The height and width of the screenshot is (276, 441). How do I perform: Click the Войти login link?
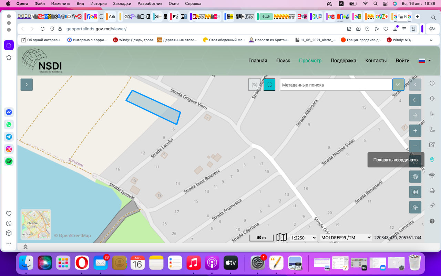(x=402, y=61)
